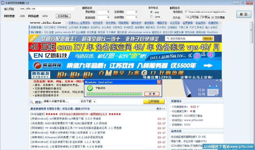
Task: Open the 业界新闻 nav link
Action: click(188, 23)
